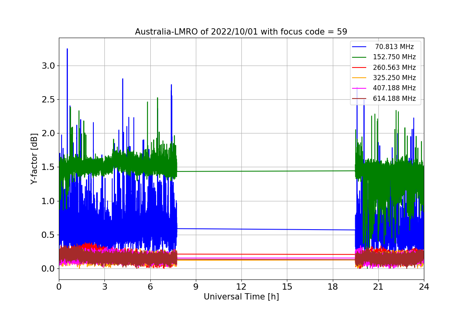
Task: Select the '260.563 MHz' legend label
Action: point(394,68)
